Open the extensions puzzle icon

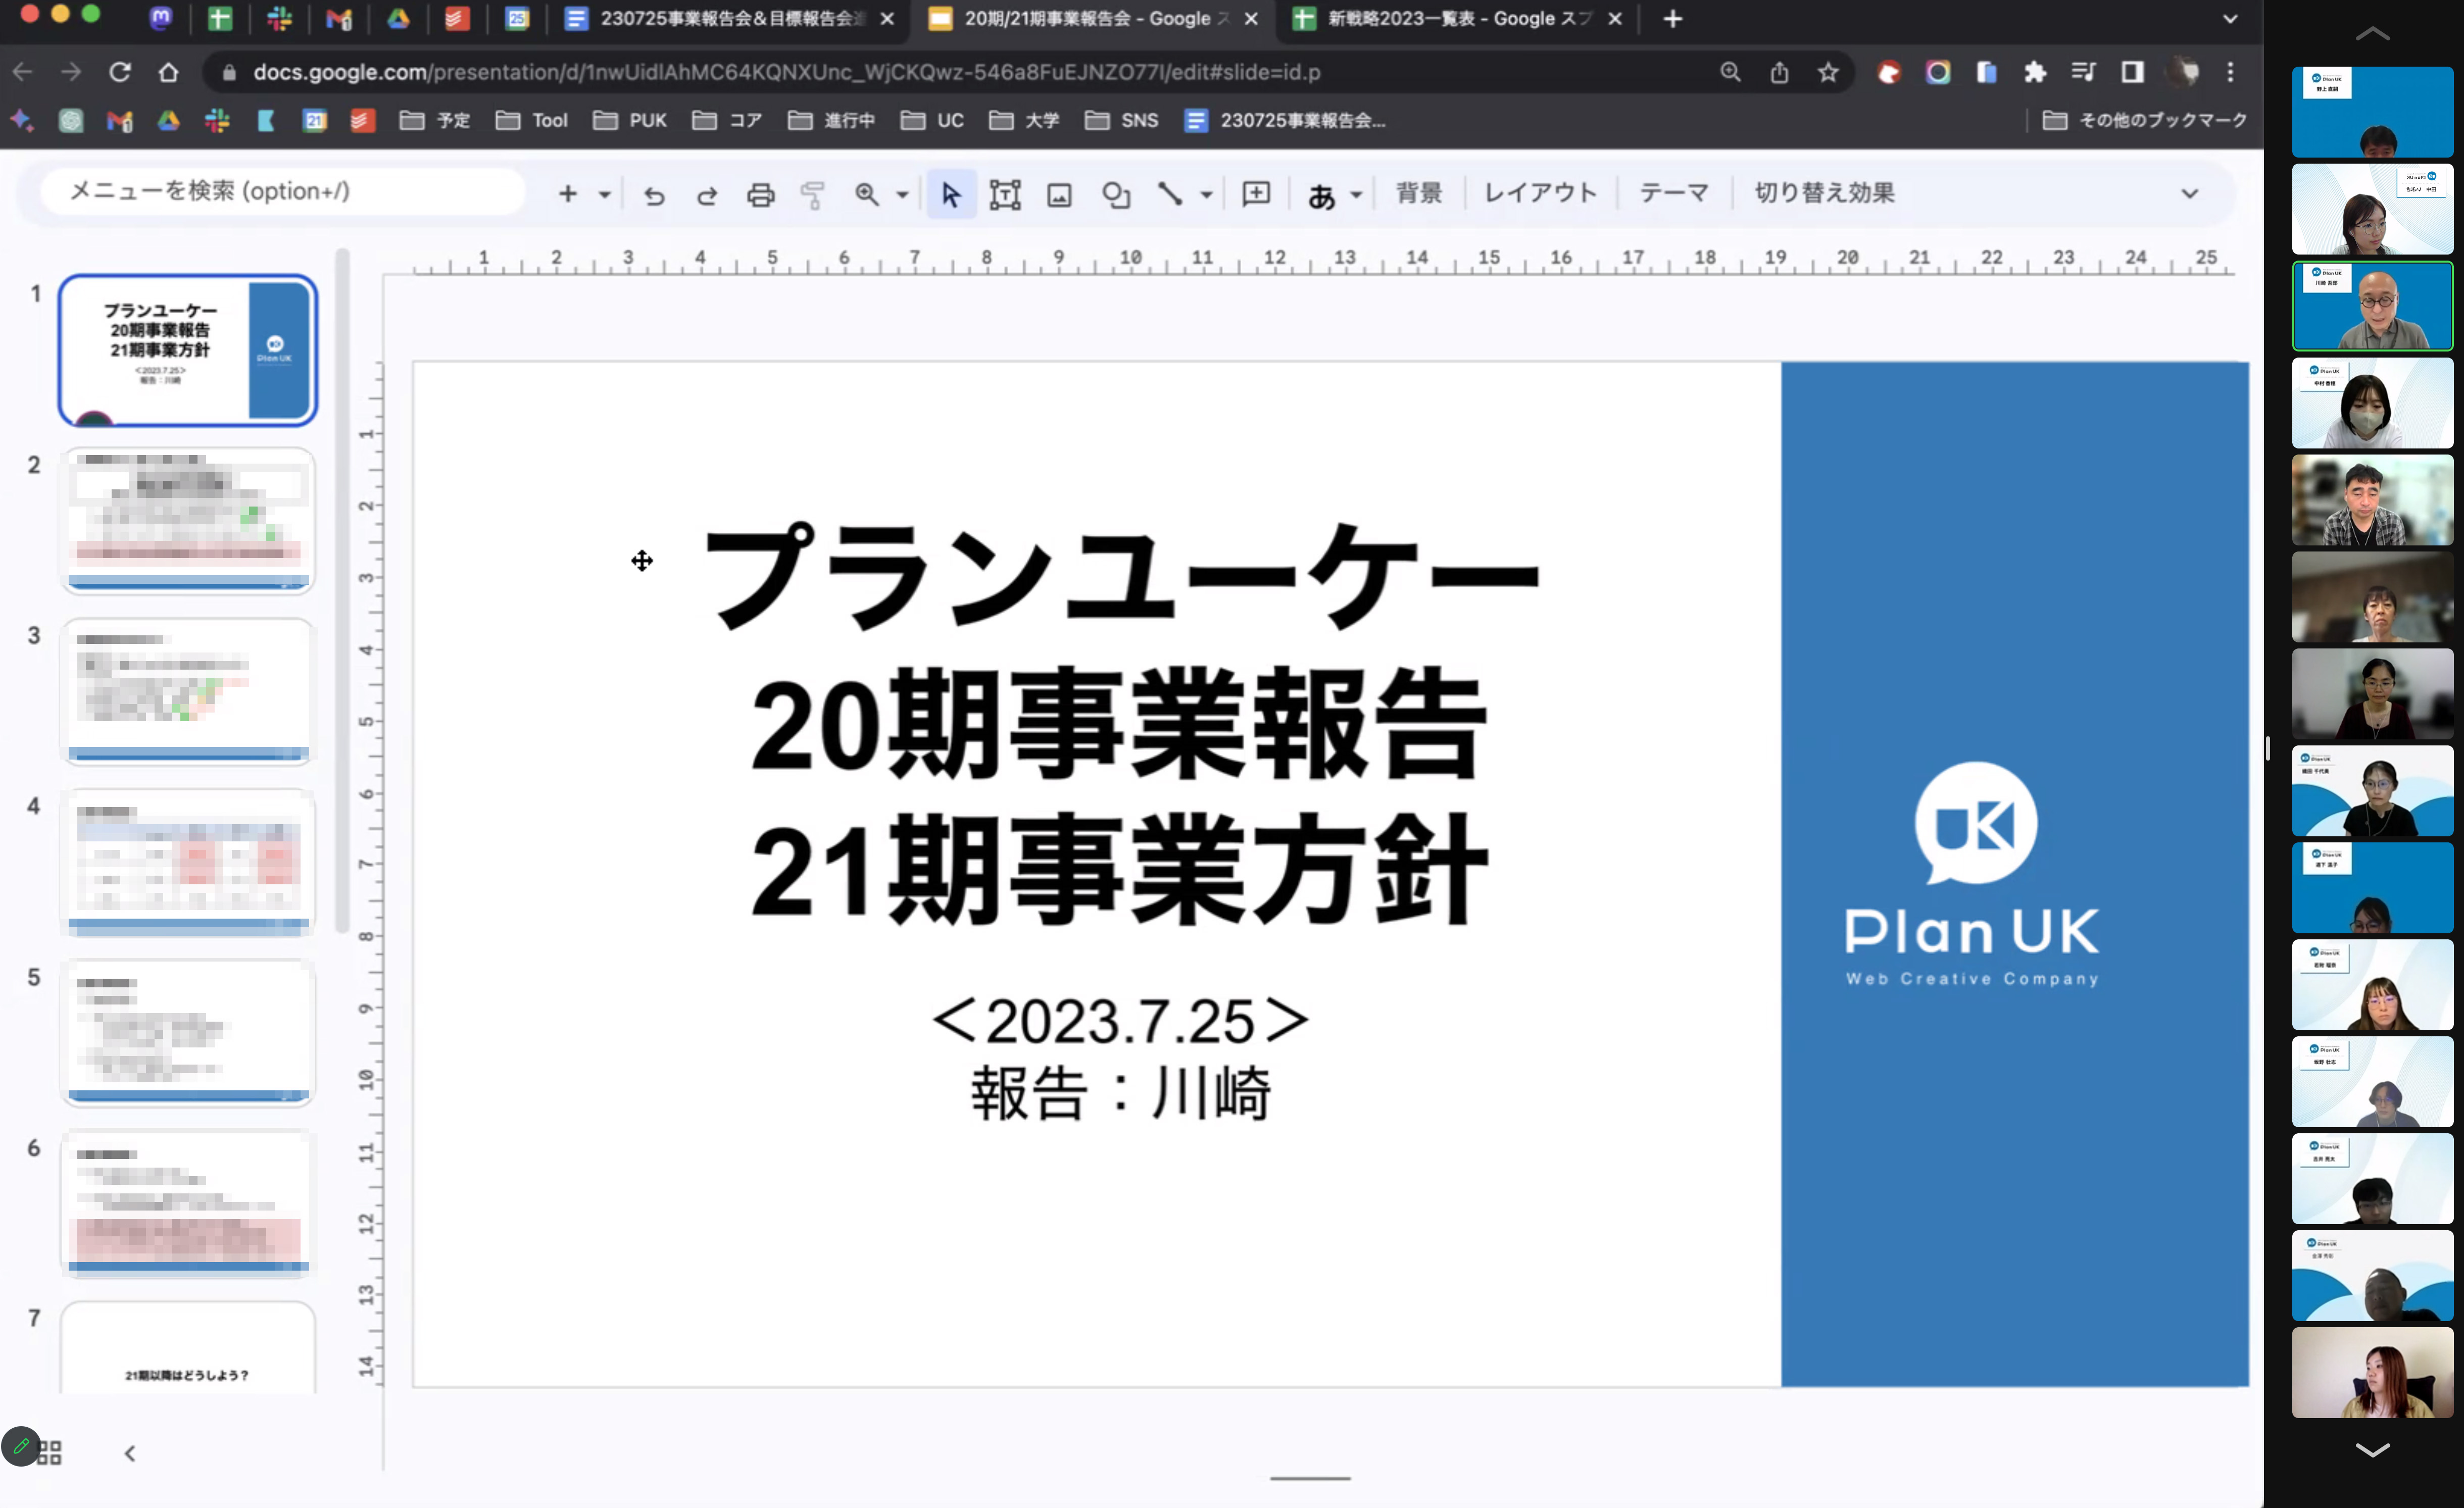click(x=2034, y=72)
